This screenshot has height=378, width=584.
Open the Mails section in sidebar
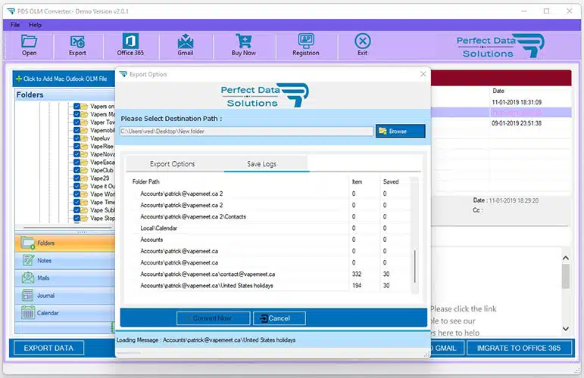tap(65, 278)
